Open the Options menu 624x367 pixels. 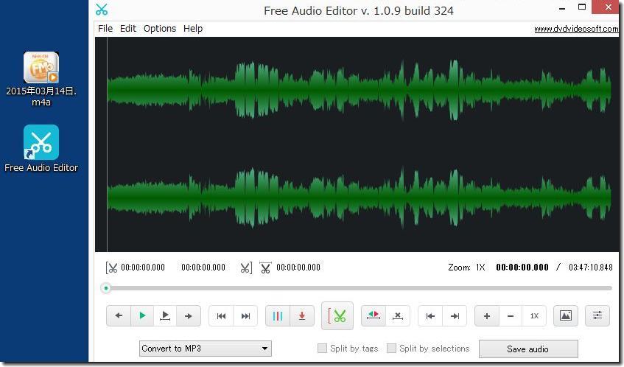pyautogui.click(x=160, y=29)
